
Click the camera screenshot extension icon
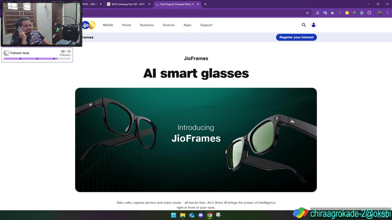pyautogui.click(x=332, y=13)
